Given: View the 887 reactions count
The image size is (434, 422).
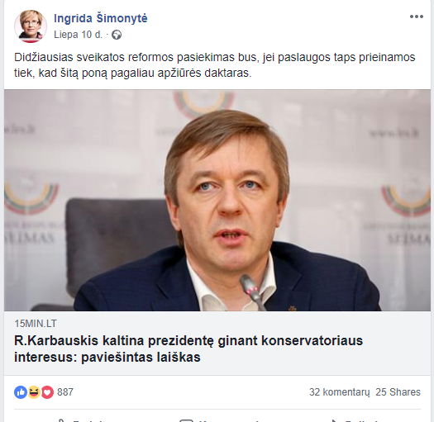Looking at the screenshot, I should [x=65, y=392].
